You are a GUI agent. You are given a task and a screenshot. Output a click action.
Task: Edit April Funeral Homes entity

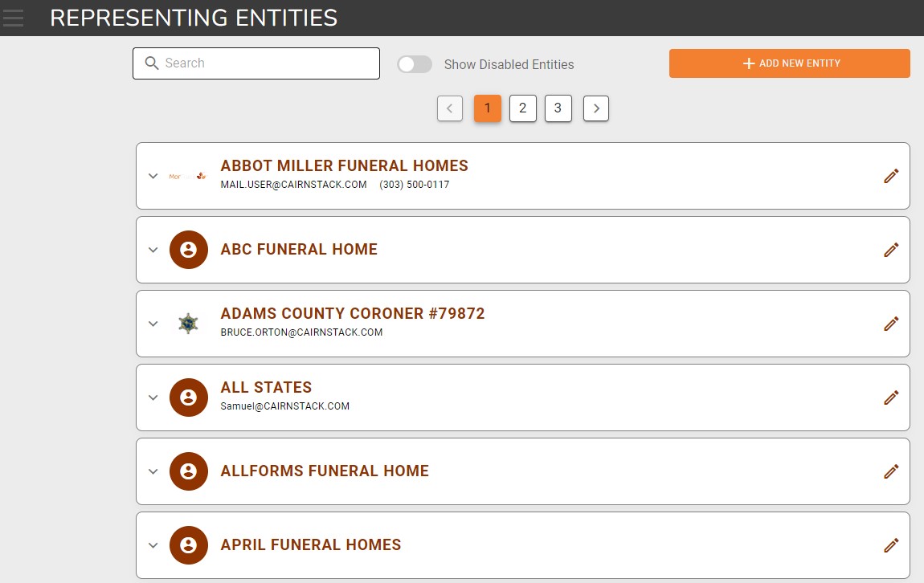[890, 545]
